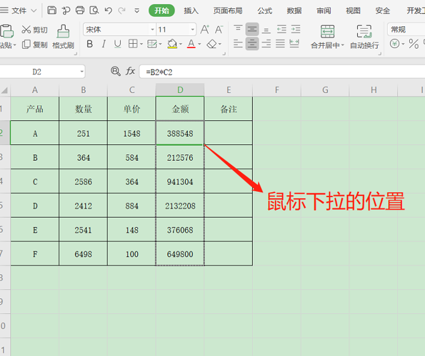Click the formula bar showing =B2*C2
This screenshot has width=425, height=356.
coord(282,72)
